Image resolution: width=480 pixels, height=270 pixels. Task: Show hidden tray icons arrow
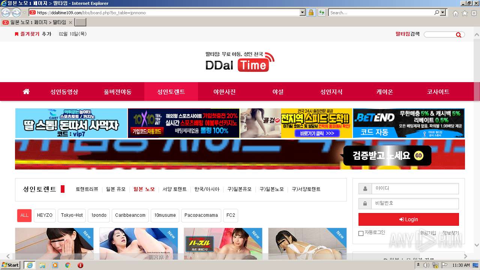(418, 265)
